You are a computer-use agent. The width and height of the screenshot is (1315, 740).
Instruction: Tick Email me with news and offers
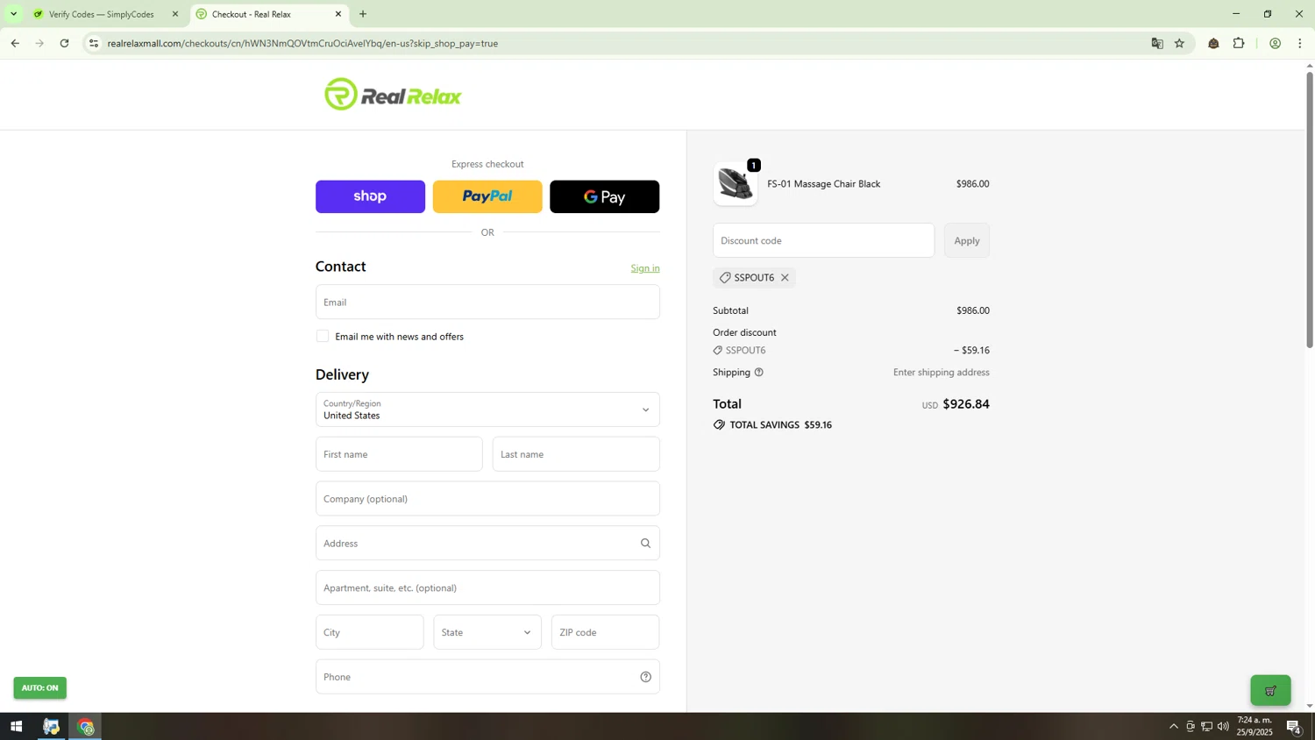tap(323, 337)
